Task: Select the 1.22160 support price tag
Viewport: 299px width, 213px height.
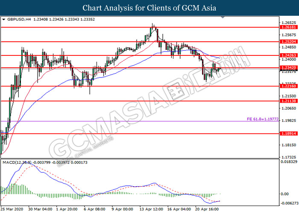Action: coord(289,86)
